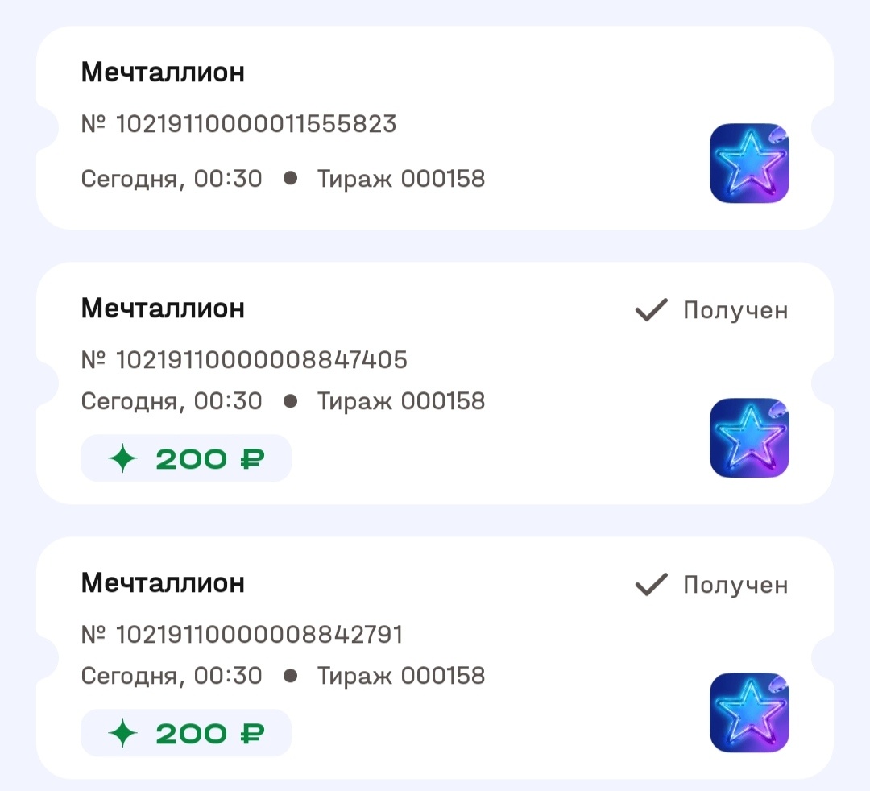Select the Сегодня, 00:30 timestamp on second ticket
Screen dimensions: 870x791
[170, 400]
